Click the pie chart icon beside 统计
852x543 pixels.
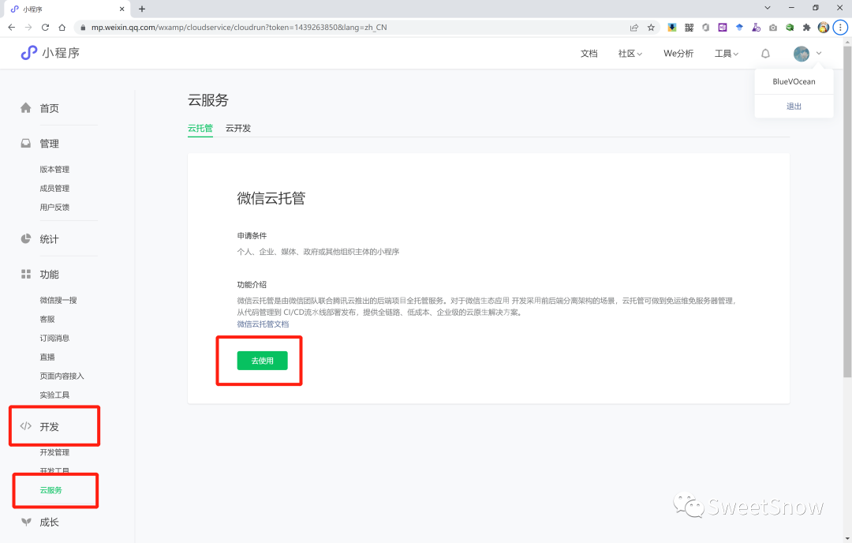click(x=25, y=238)
